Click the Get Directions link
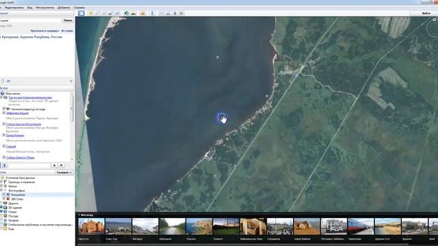Image resolution: width=438 pixels, height=246 pixels. pyautogui.click(x=44, y=31)
